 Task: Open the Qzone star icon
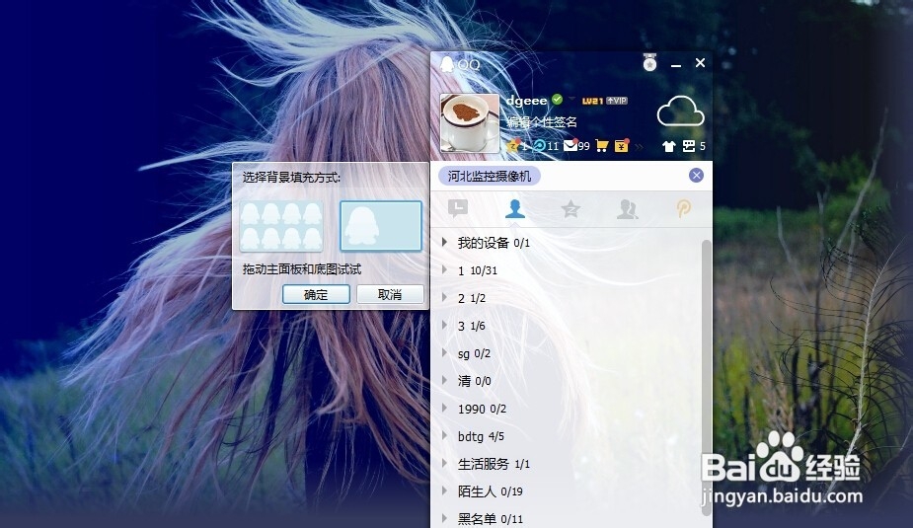pos(513,145)
